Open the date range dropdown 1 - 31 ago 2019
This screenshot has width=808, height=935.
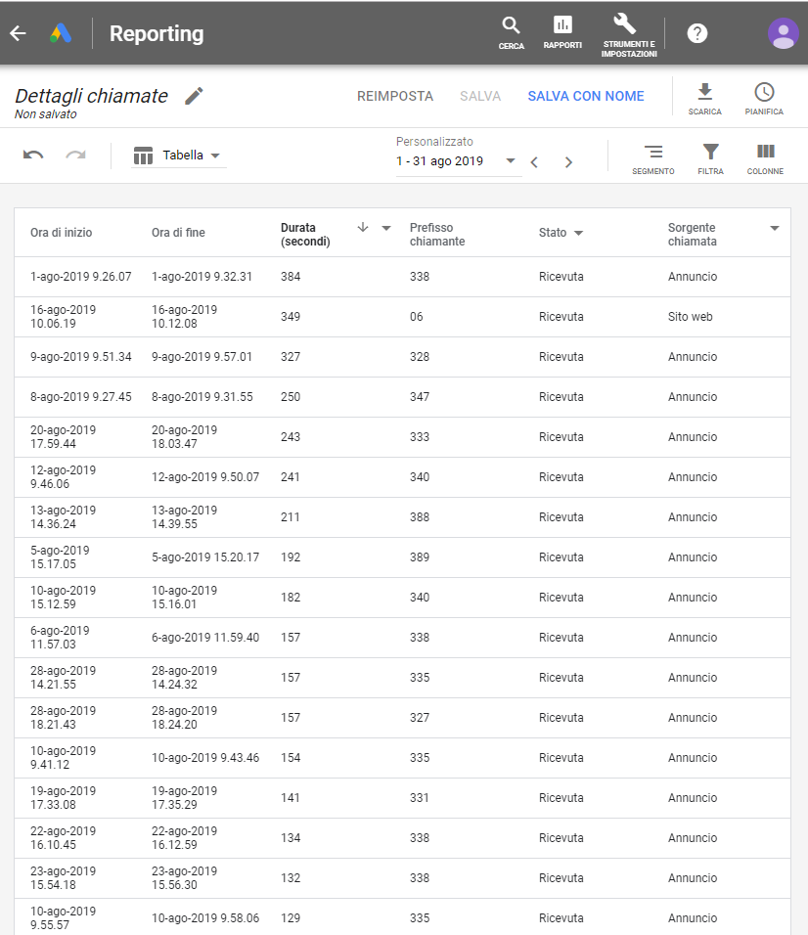point(456,161)
